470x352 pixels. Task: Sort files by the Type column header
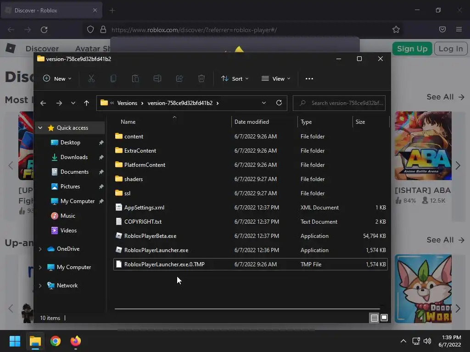click(x=306, y=122)
